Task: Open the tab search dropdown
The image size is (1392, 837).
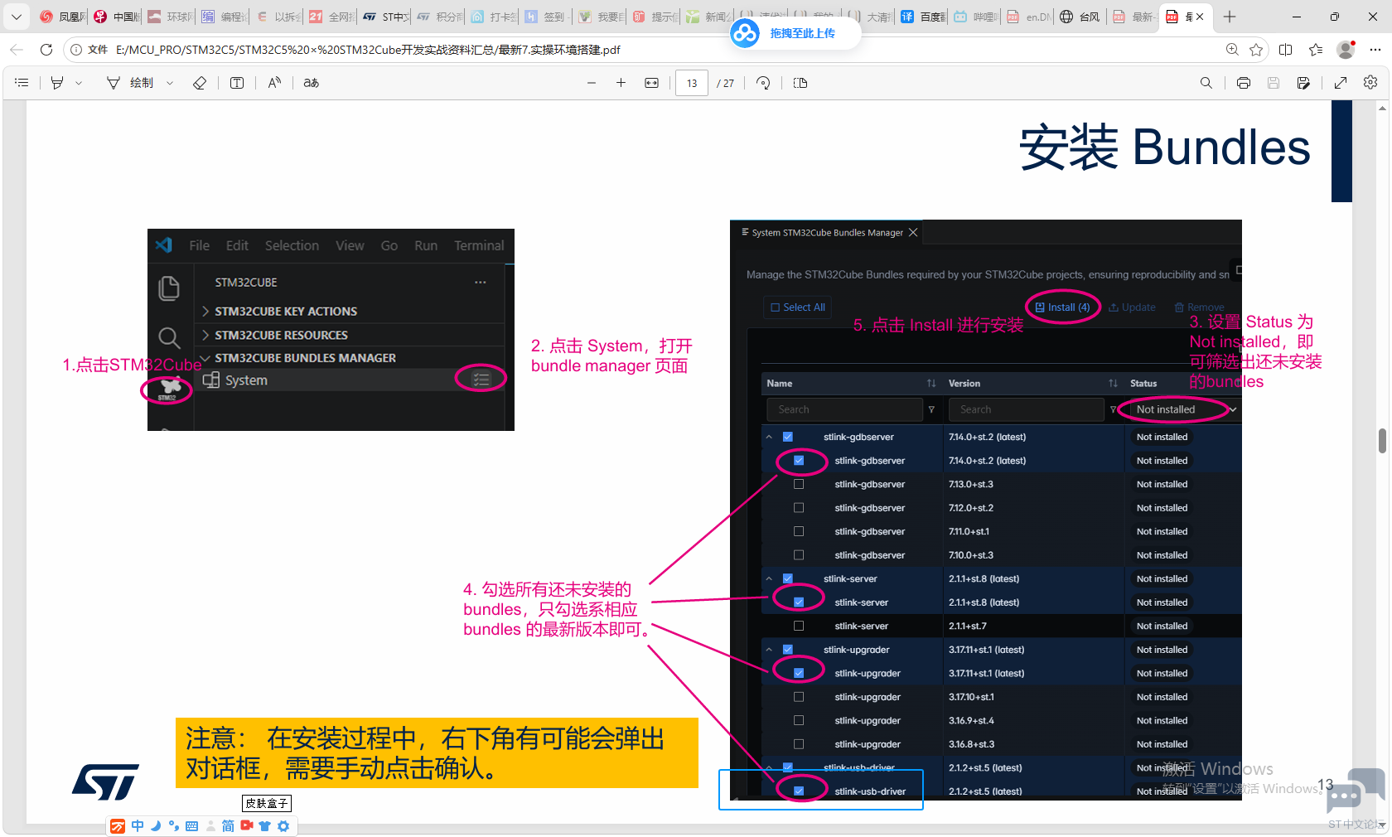Action: pos(16,17)
